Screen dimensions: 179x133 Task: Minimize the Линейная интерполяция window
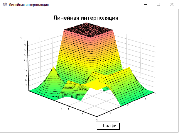(x=145, y=5)
